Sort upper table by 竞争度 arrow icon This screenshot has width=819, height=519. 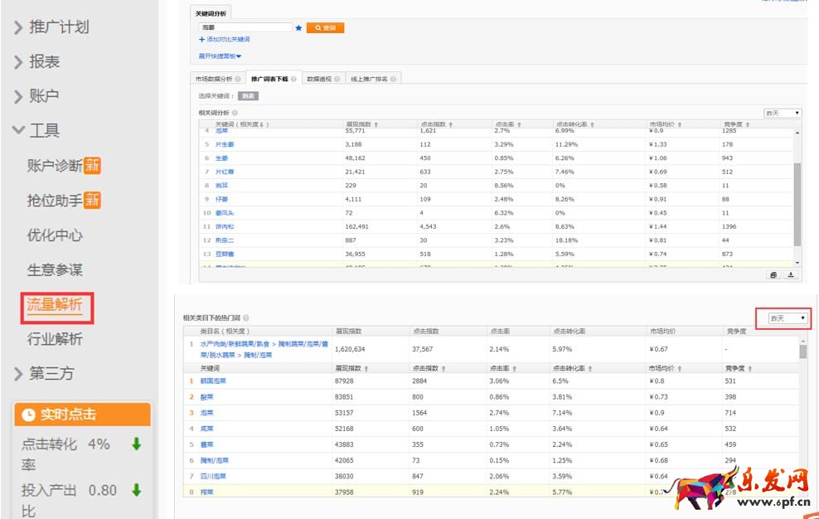click(x=748, y=124)
